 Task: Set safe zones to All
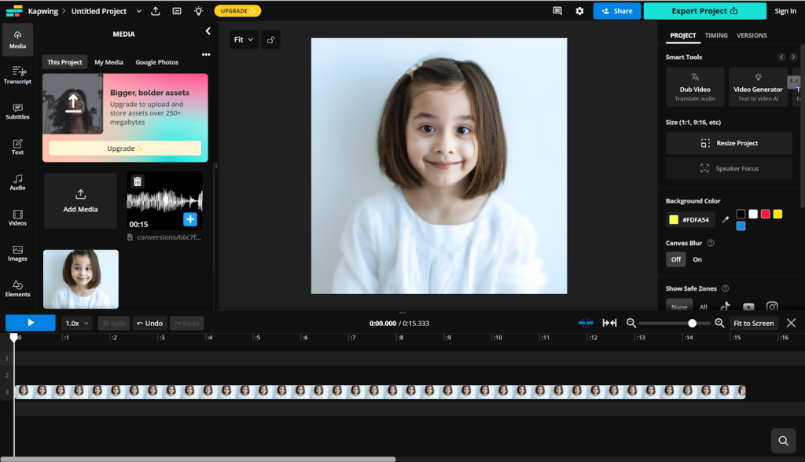tap(704, 306)
